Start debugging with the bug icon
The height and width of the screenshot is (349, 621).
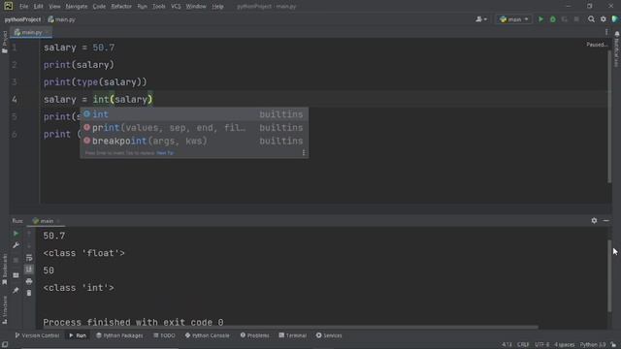[x=552, y=19]
